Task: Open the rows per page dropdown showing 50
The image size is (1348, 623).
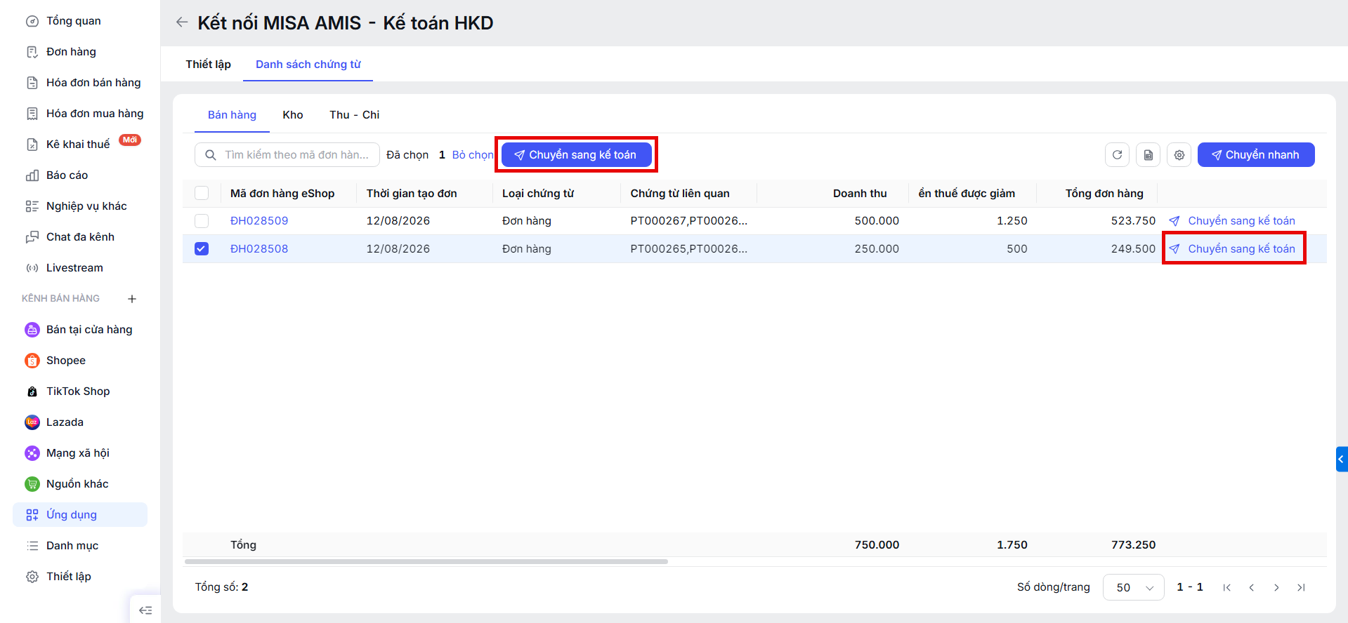Action: click(1134, 587)
